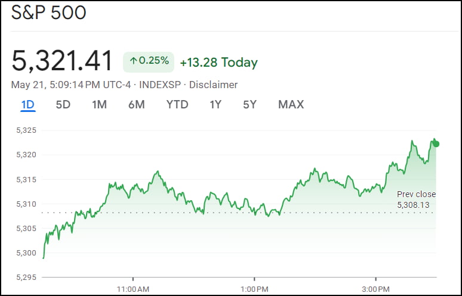The height and width of the screenshot is (296, 462).
Task: Click the S&P 500 title
Action: click(x=48, y=13)
